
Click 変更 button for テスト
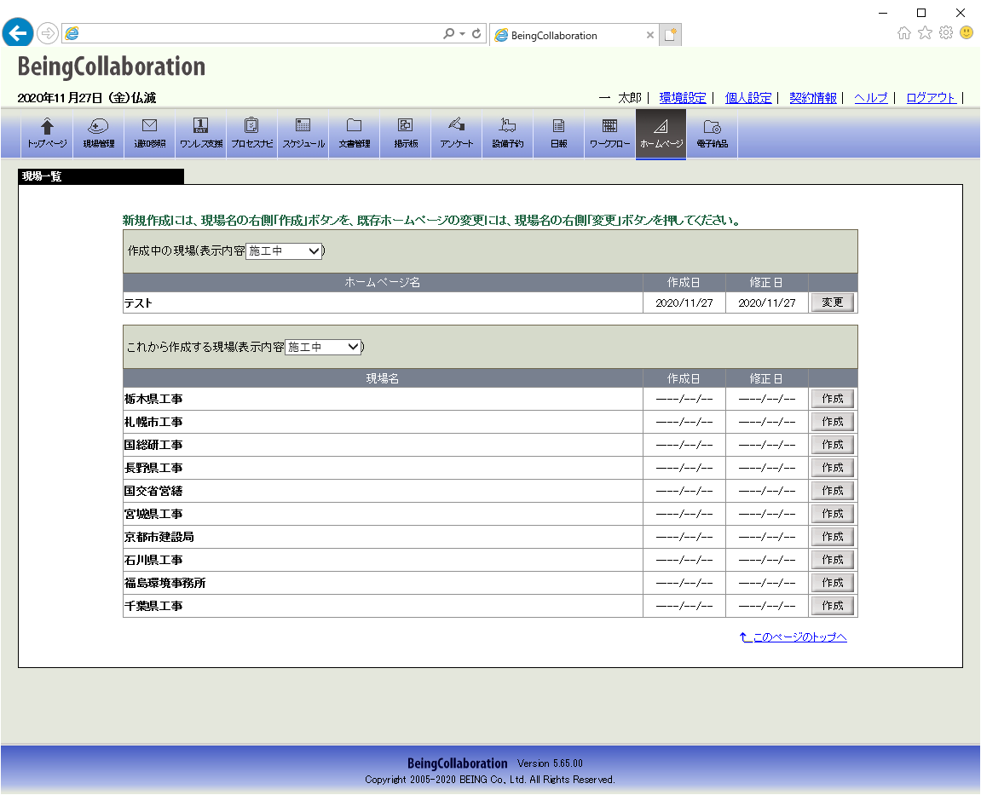tap(833, 302)
